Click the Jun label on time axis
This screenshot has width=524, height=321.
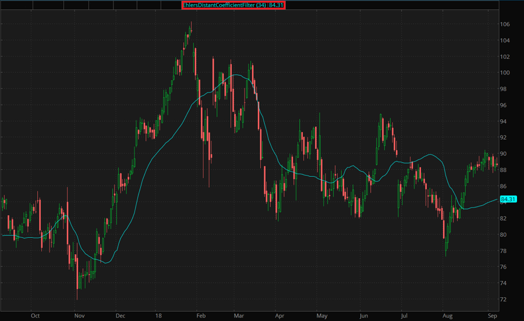363,315
